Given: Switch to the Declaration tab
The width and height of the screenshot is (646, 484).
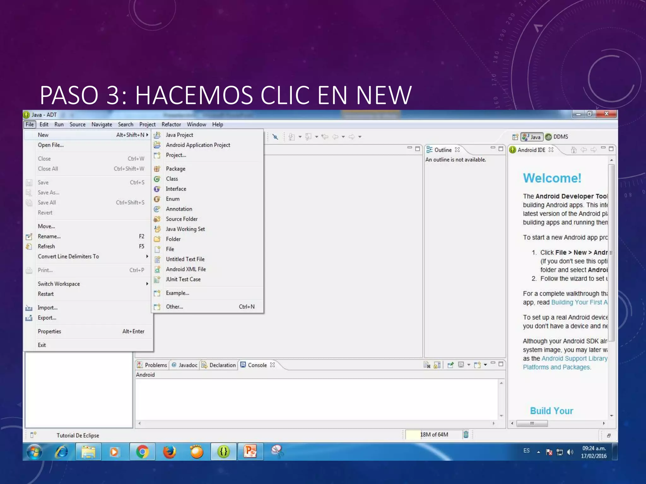Looking at the screenshot, I should click(219, 365).
